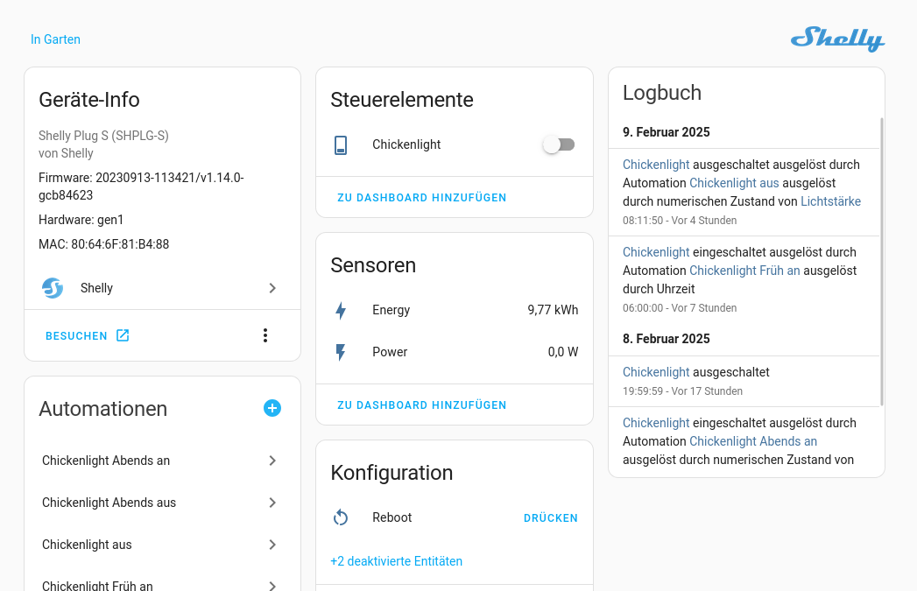Viewport: 917px width, 591px height.
Task: Show the +2 deaktivierte Entitäten
Action: coord(396,561)
